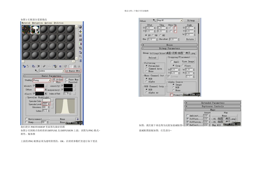Image resolution: width=273 pixels, height=193 pixels.
Task: Collapse the Maps rollout
Action: (213, 110)
